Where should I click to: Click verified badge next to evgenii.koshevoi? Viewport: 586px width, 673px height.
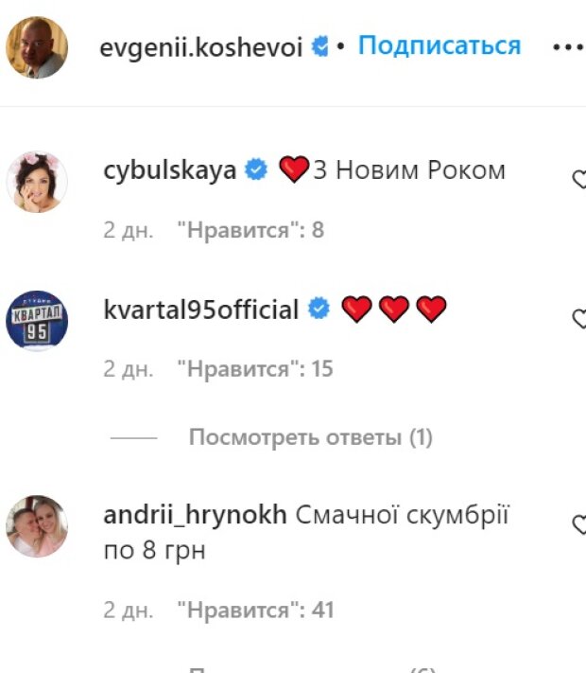(320, 46)
